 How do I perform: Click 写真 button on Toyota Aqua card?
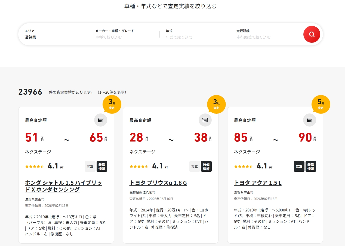[x=299, y=167]
